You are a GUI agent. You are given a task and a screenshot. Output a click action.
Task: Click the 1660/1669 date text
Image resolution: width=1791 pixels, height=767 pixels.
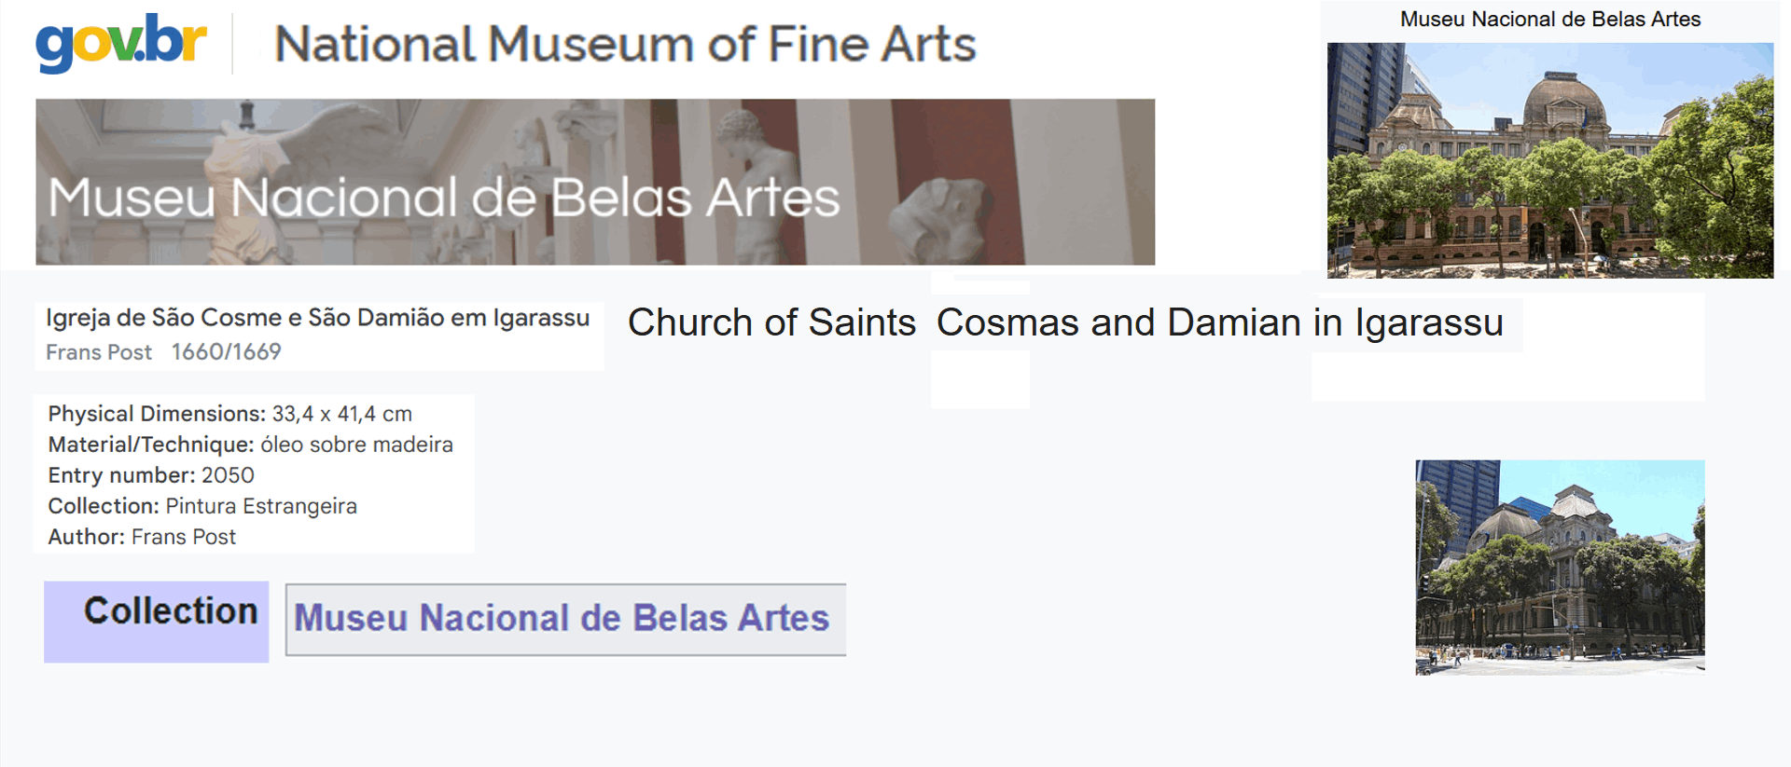[x=226, y=352]
